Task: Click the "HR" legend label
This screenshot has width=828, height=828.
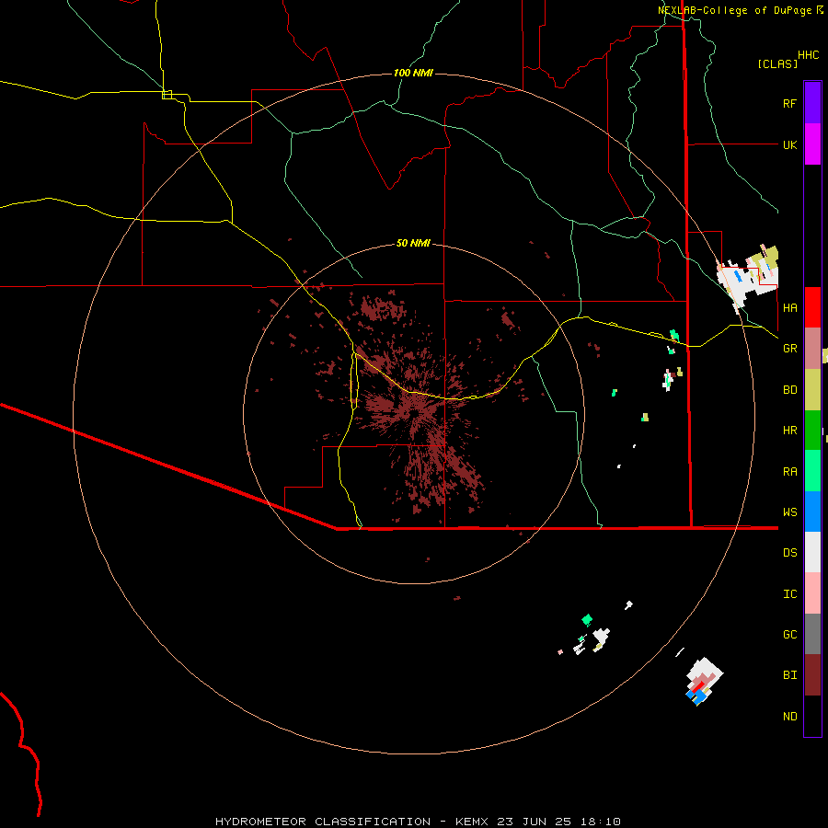Action: click(x=789, y=431)
